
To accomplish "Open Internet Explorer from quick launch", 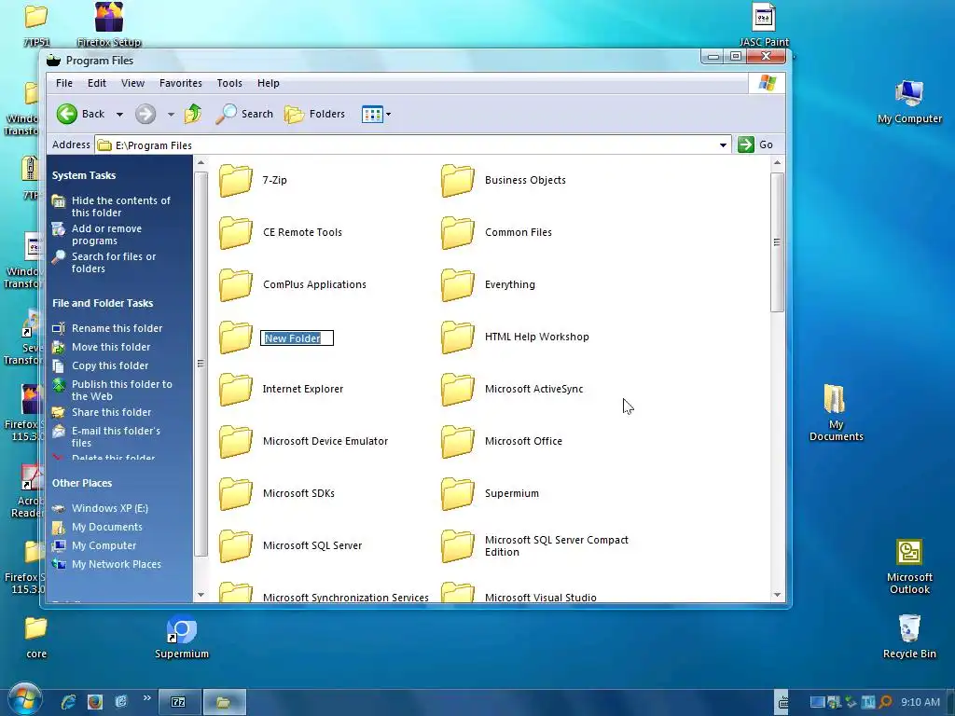I will pyautogui.click(x=68, y=702).
